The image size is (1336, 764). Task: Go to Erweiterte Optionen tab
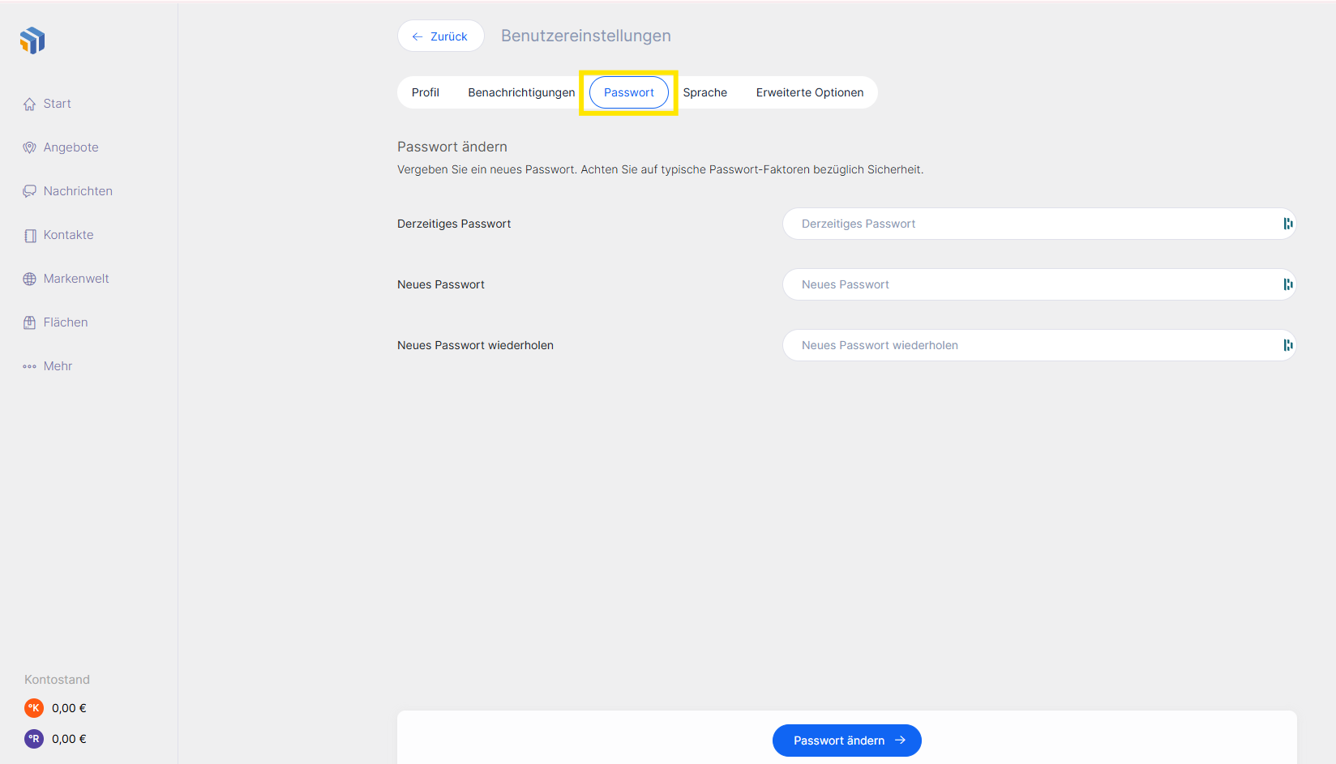(809, 92)
